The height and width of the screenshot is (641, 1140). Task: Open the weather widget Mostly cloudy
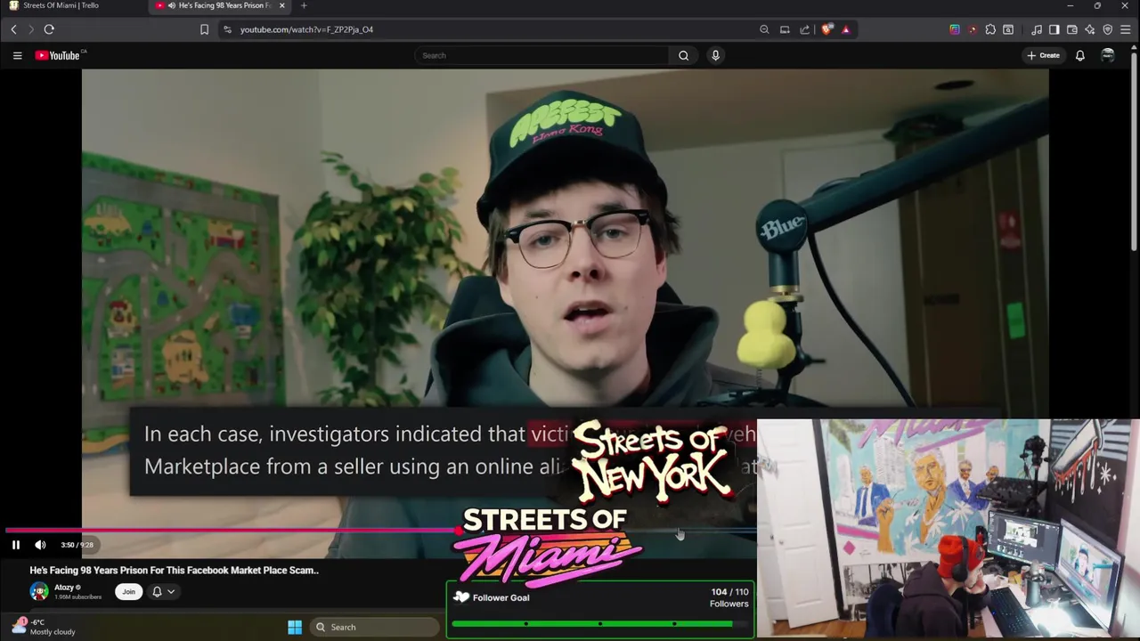[x=43, y=627]
